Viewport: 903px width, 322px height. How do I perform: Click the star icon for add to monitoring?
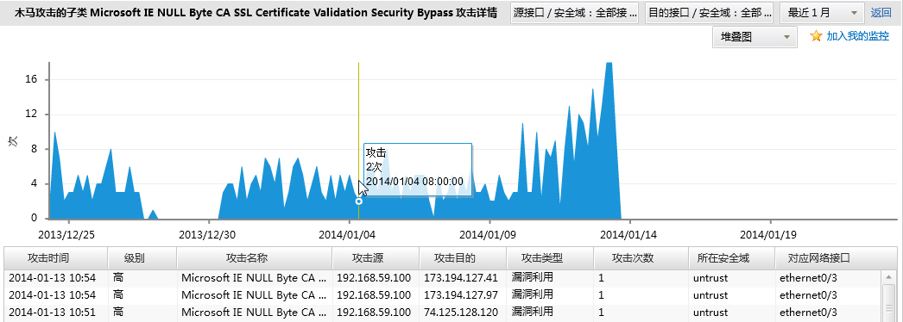click(816, 36)
